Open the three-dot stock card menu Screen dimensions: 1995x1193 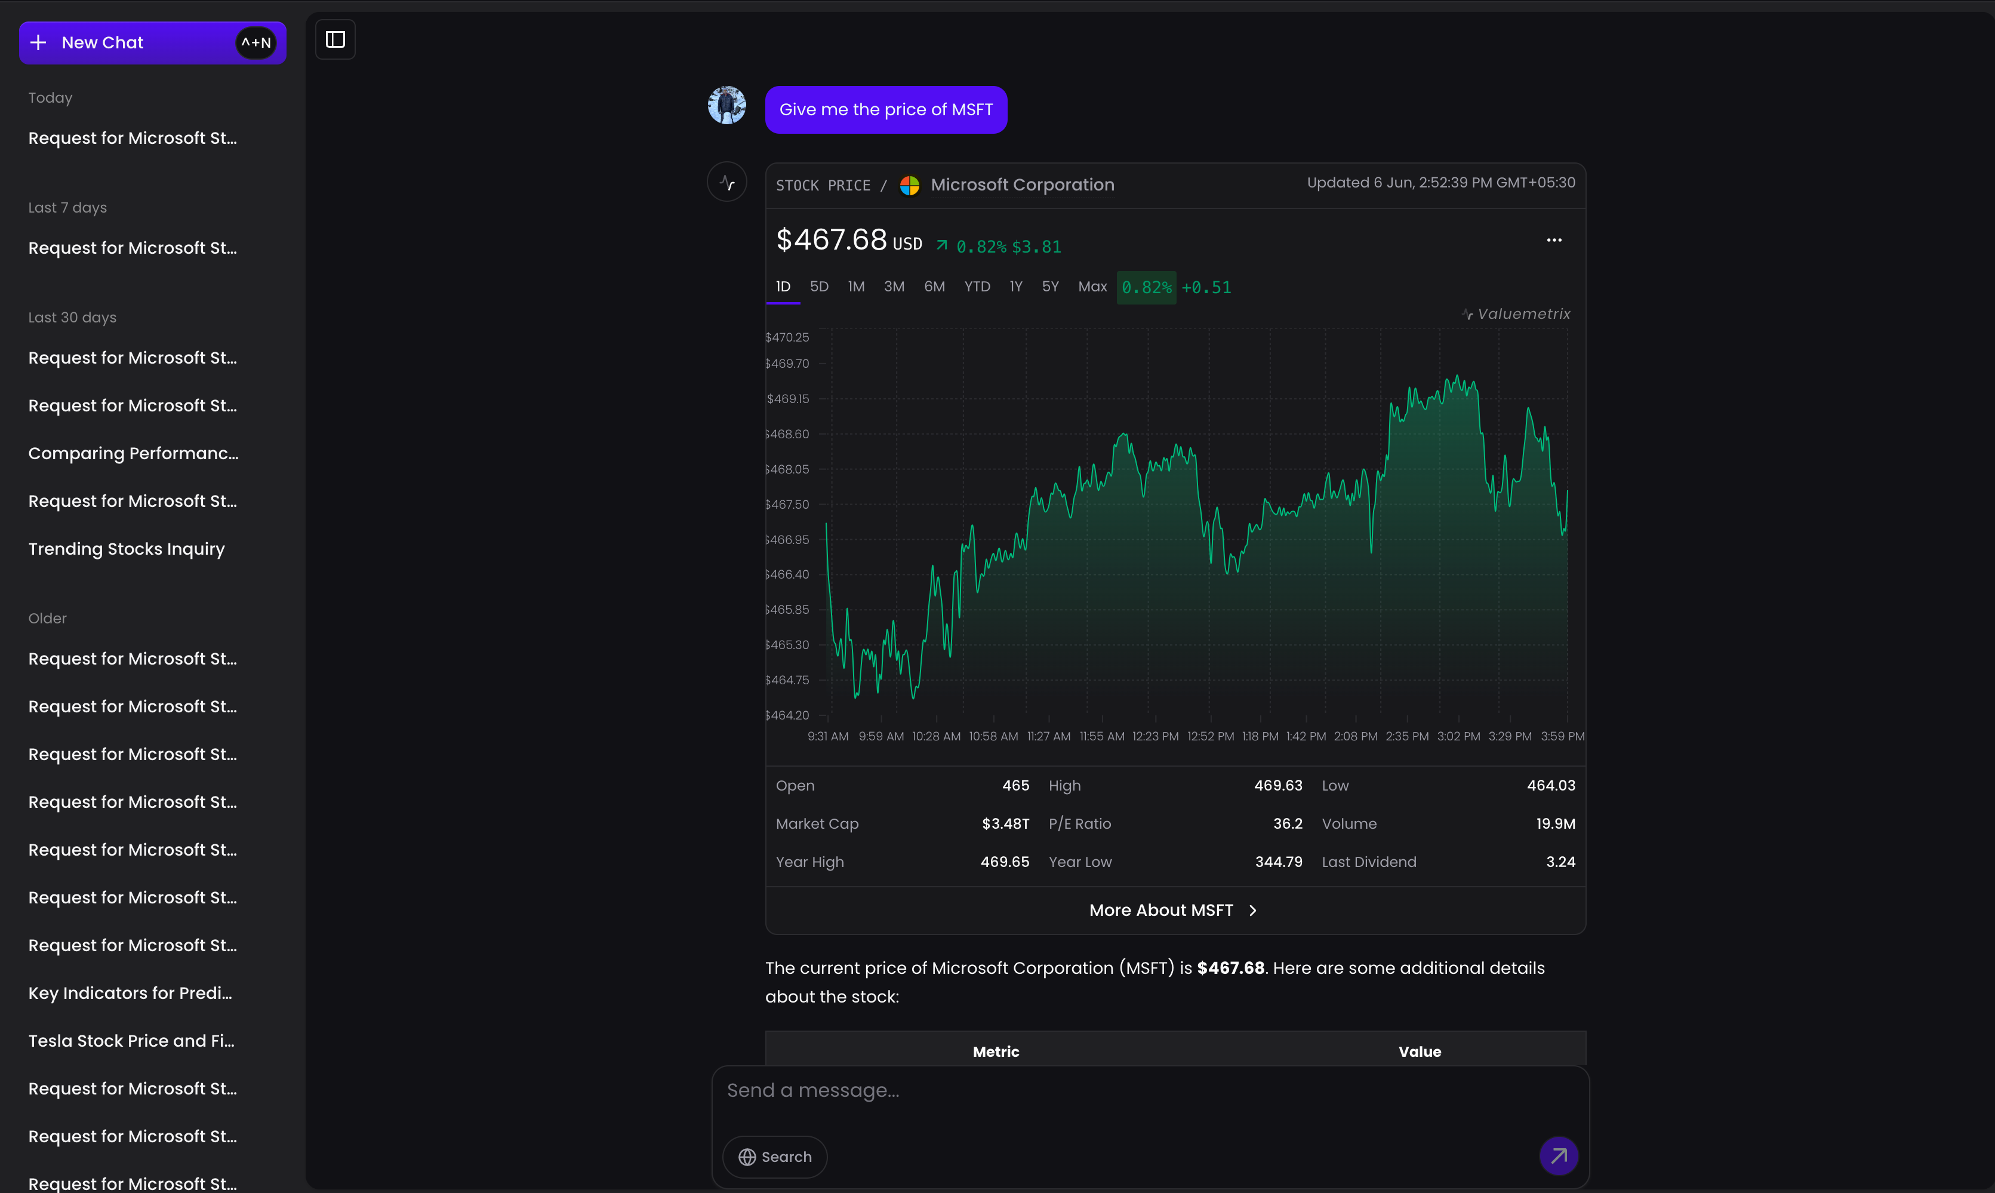pos(1554,241)
